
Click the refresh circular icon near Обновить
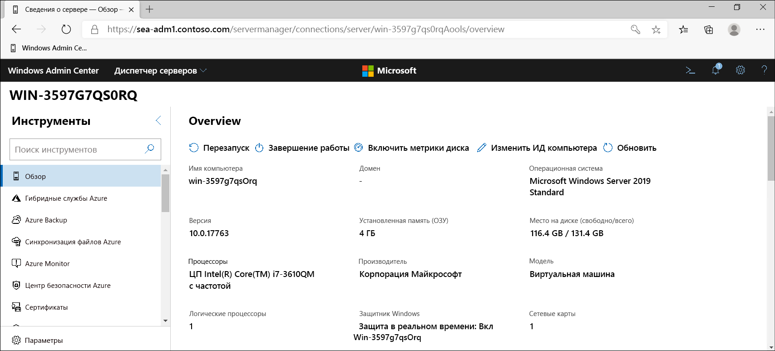pos(608,148)
